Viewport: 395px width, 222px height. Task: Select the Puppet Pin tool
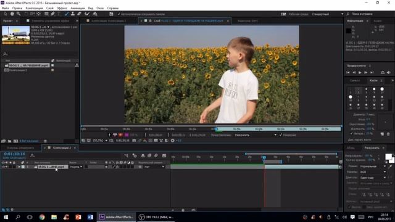95,14
